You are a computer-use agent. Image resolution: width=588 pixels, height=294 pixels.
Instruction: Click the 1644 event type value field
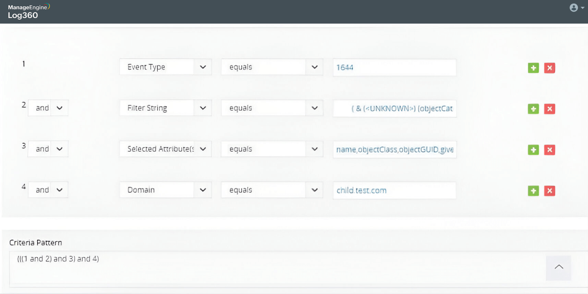pyautogui.click(x=394, y=67)
